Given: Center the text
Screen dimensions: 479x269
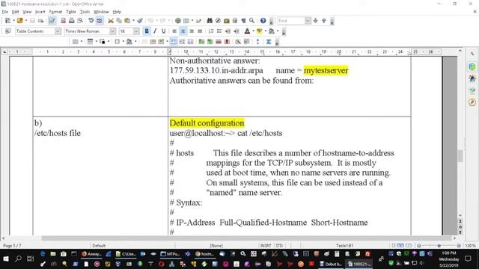Looking at the screenshot, I should coord(183,31).
